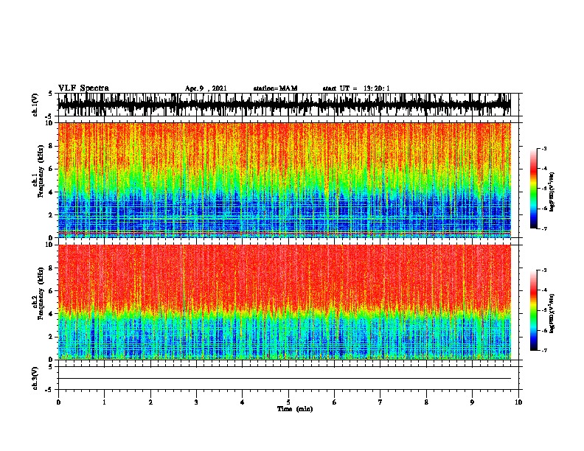Screen dimensions: 584x451
Task: Click the 8 kHz tick on ch.1 frequency axis
Action: [52, 146]
